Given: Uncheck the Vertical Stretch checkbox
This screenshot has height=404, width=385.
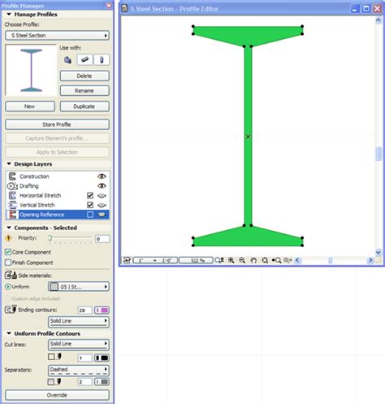Looking at the screenshot, I should click(x=90, y=205).
